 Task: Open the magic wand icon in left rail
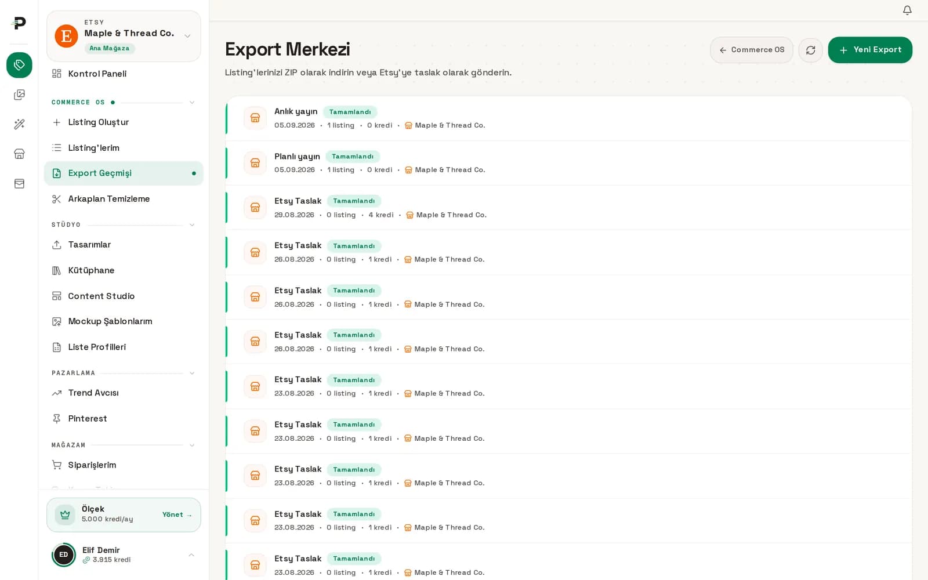coord(19,124)
